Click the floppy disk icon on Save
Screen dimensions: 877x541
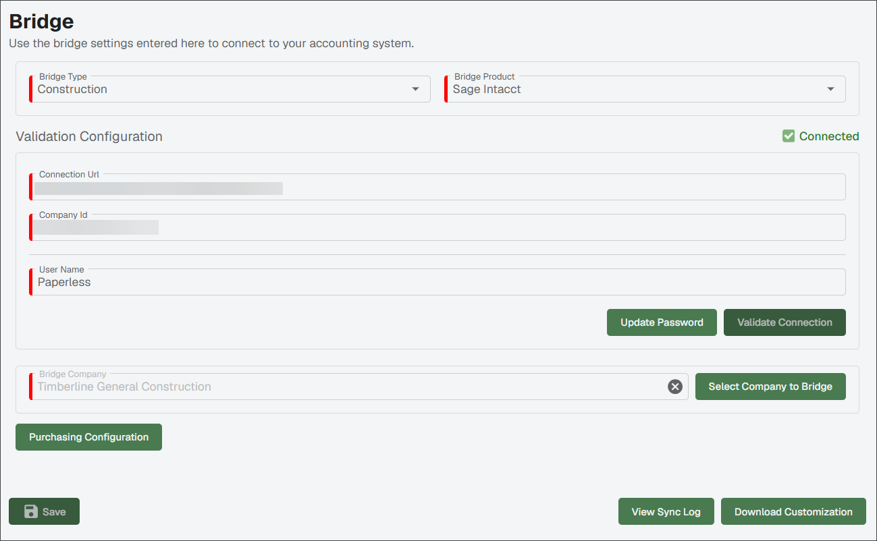click(31, 511)
